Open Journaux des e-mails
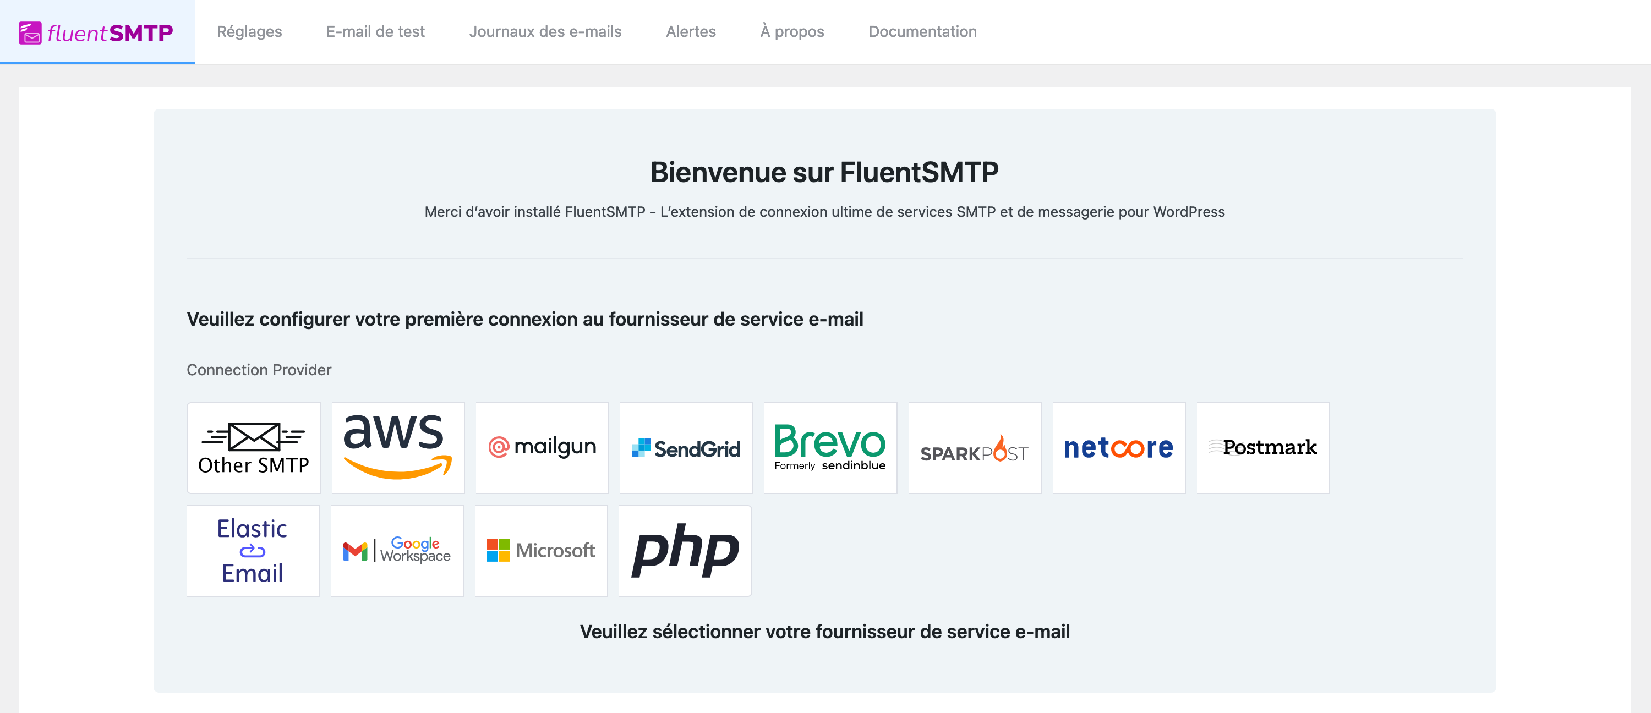The height and width of the screenshot is (713, 1651). 546,31
